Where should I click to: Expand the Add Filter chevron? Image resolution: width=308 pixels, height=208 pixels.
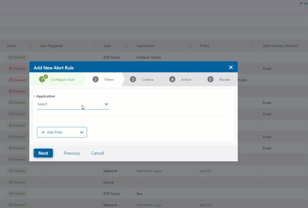pos(82,132)
